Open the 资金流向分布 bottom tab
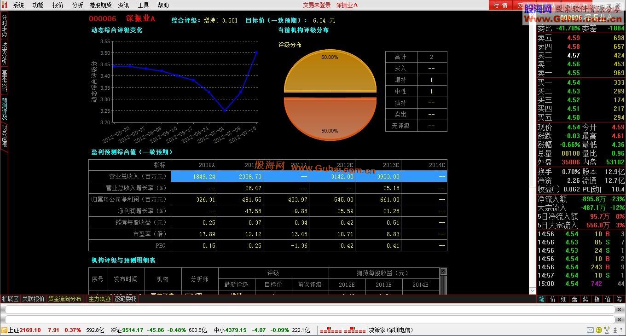 [x=64, y=299]
